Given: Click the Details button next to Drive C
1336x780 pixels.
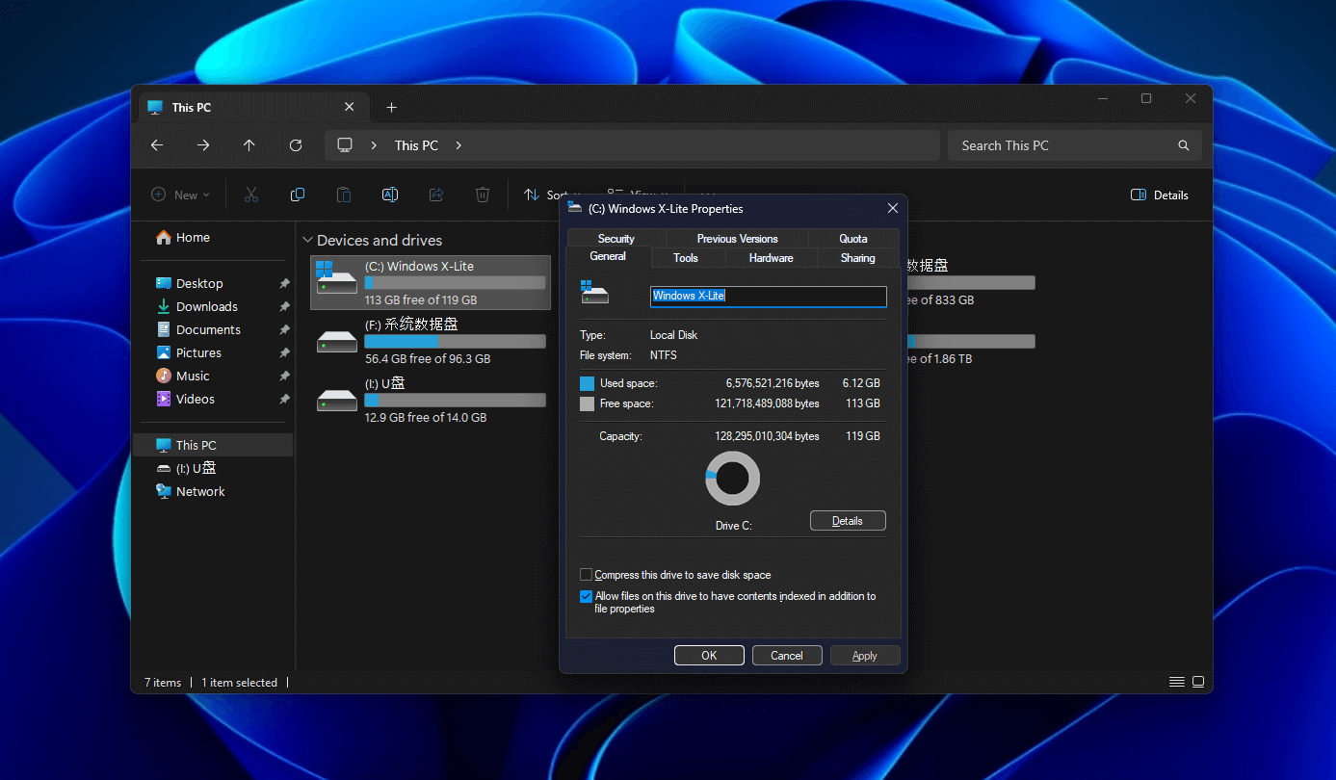Looking at the screenshot, I should (848, 520).
